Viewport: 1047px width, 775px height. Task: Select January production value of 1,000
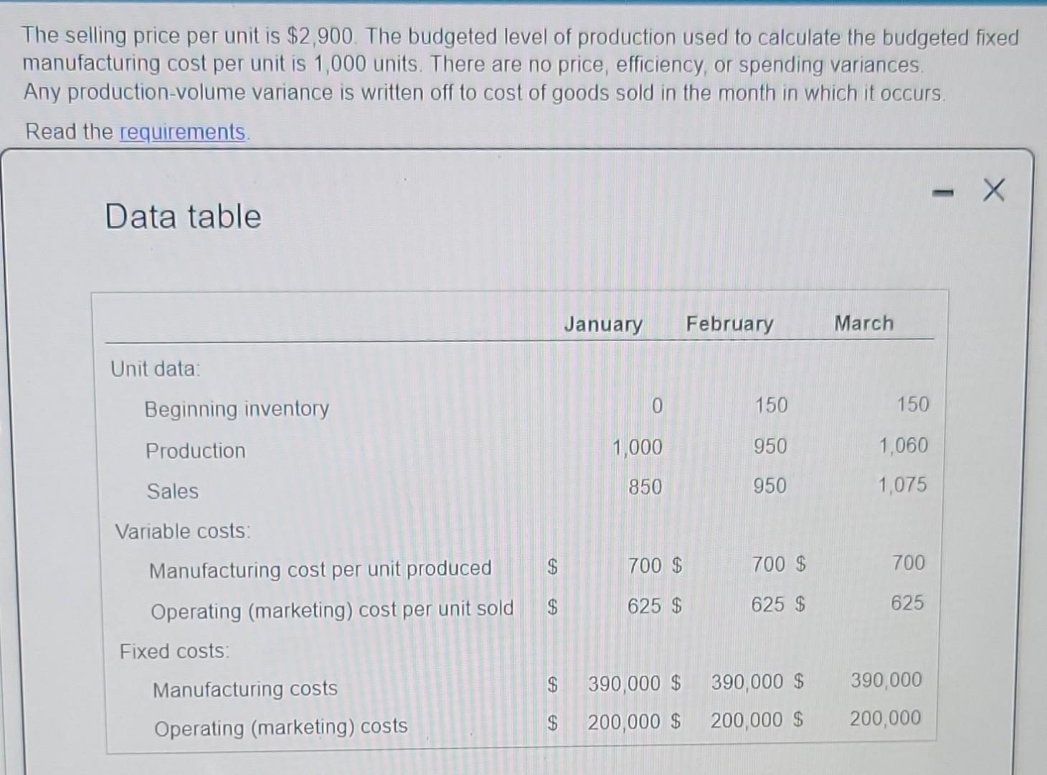click(x=637, y=447)
